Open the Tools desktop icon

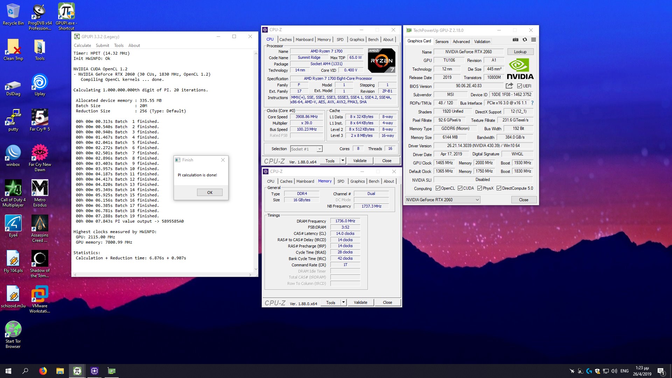(x=40, y=50)
